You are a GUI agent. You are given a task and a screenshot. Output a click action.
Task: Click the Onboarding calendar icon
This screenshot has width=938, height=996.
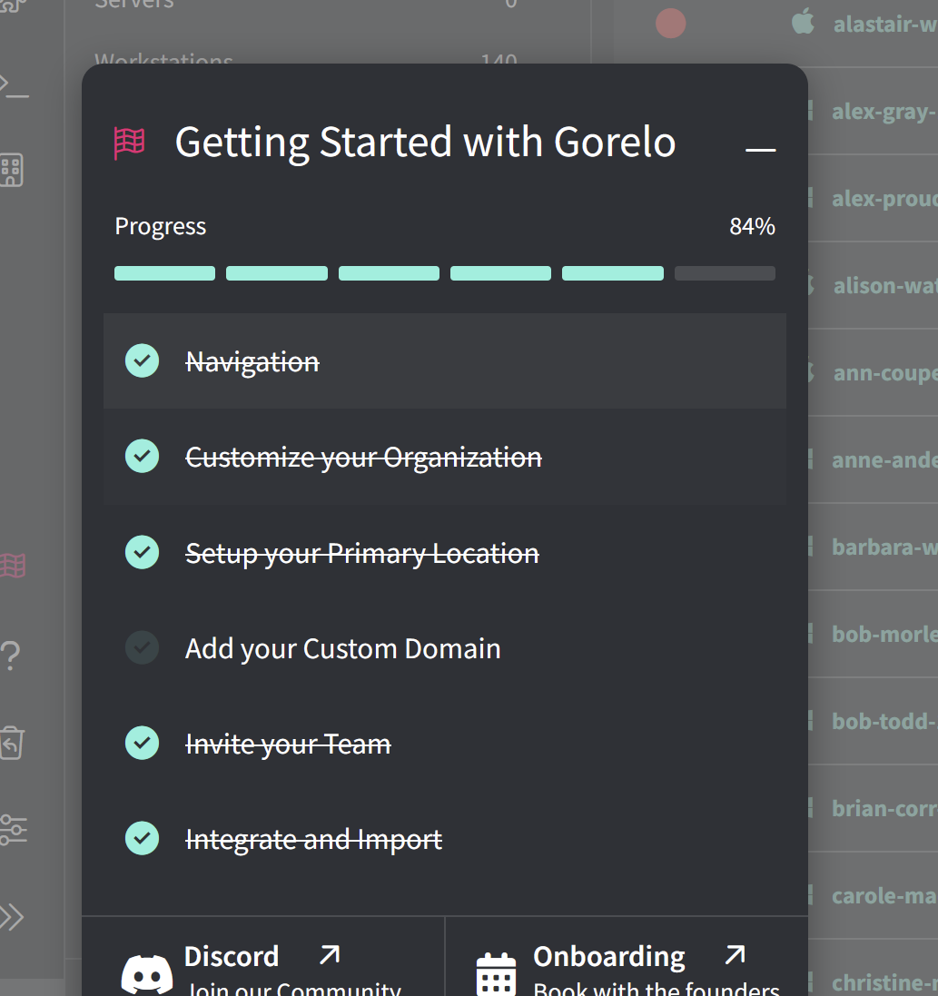pos(496,973)
